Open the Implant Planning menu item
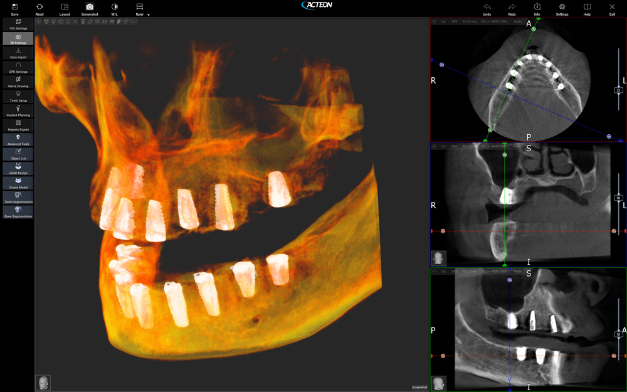The height and width of the screenshot is (392, 627). point(18,111)
